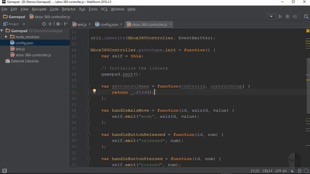Open the UTF-8 encoding selector
The image size is (310, 174).
[x=281, y=171]
